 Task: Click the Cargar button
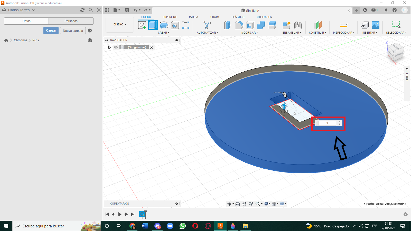coord(51,31)
